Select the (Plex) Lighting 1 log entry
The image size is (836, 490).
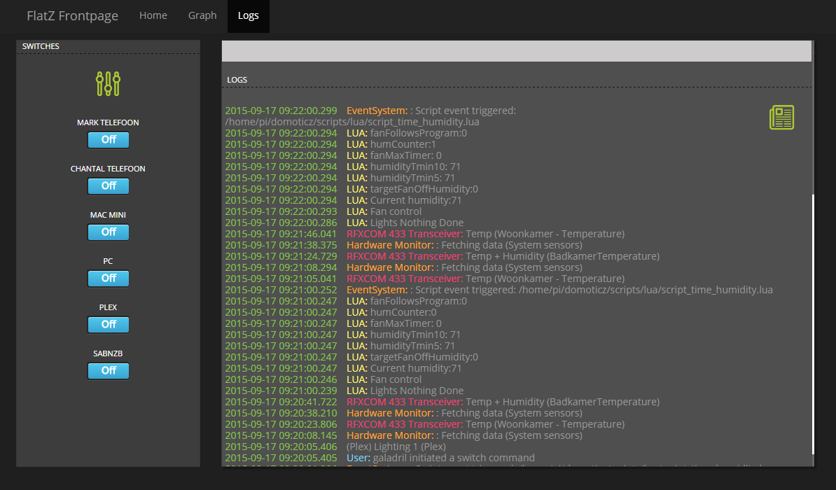pos(335,447)
